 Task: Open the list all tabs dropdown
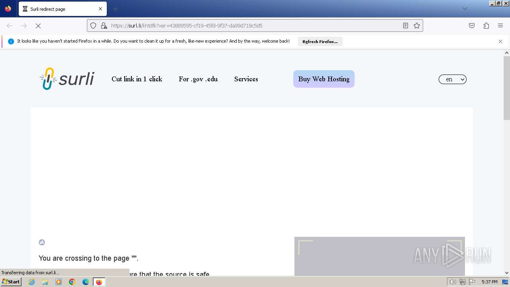[465, 9]
